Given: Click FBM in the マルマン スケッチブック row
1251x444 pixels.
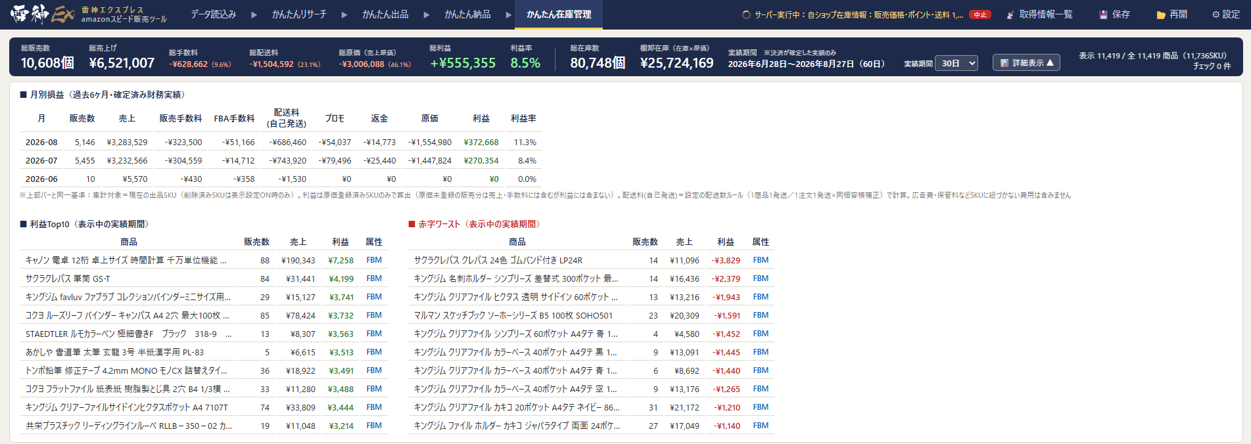Looking at the screenshot, I should point(761,315).
